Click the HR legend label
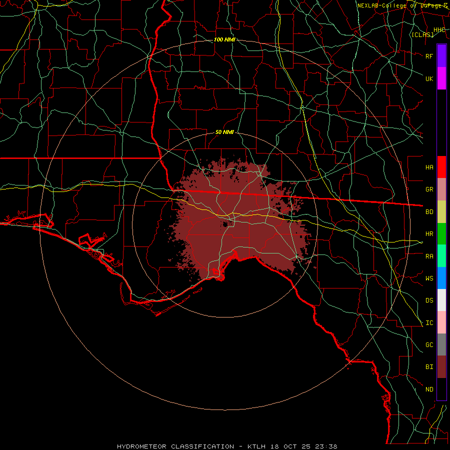This screenshot has width=450, height=450. point(429,234)
